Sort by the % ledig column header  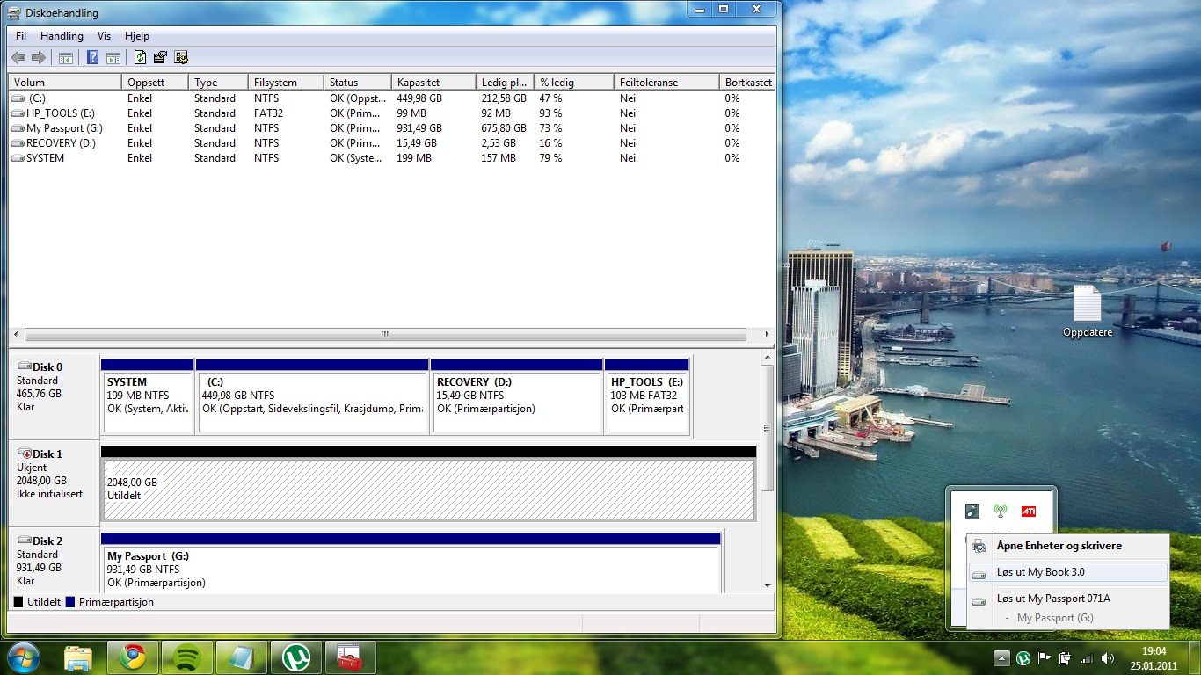tap(573, 82)
